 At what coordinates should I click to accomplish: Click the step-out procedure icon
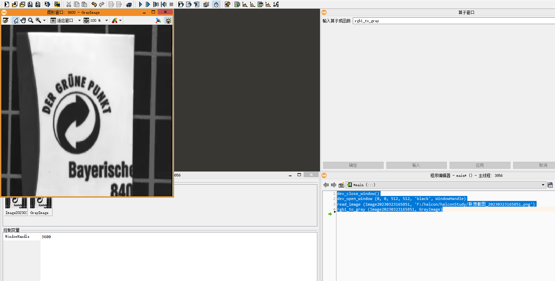[x=164, y=4]
